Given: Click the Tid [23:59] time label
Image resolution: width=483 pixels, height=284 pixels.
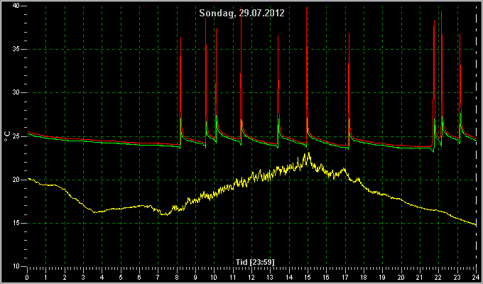Looking at the screenshot, I should 255,262.
